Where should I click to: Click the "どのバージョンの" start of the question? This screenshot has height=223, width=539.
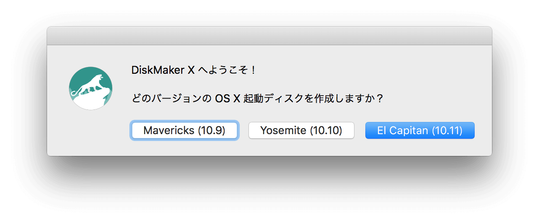[172, 99]
